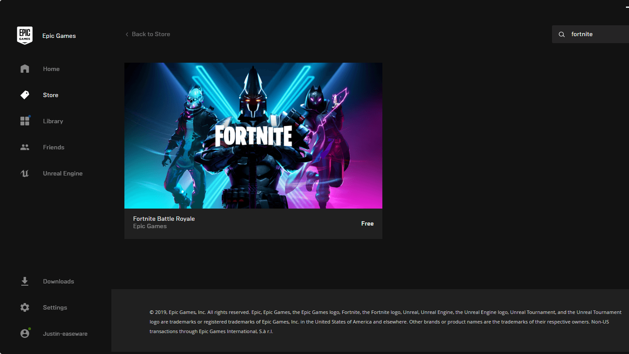
Task: Click the Downloads text label in sidebar
Action: (58, 281)
